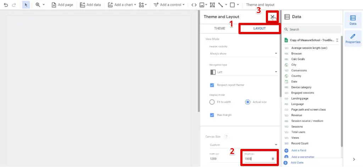Switch to the THEME tab
This screenshot has width=363, height=167.
[219, 28]
